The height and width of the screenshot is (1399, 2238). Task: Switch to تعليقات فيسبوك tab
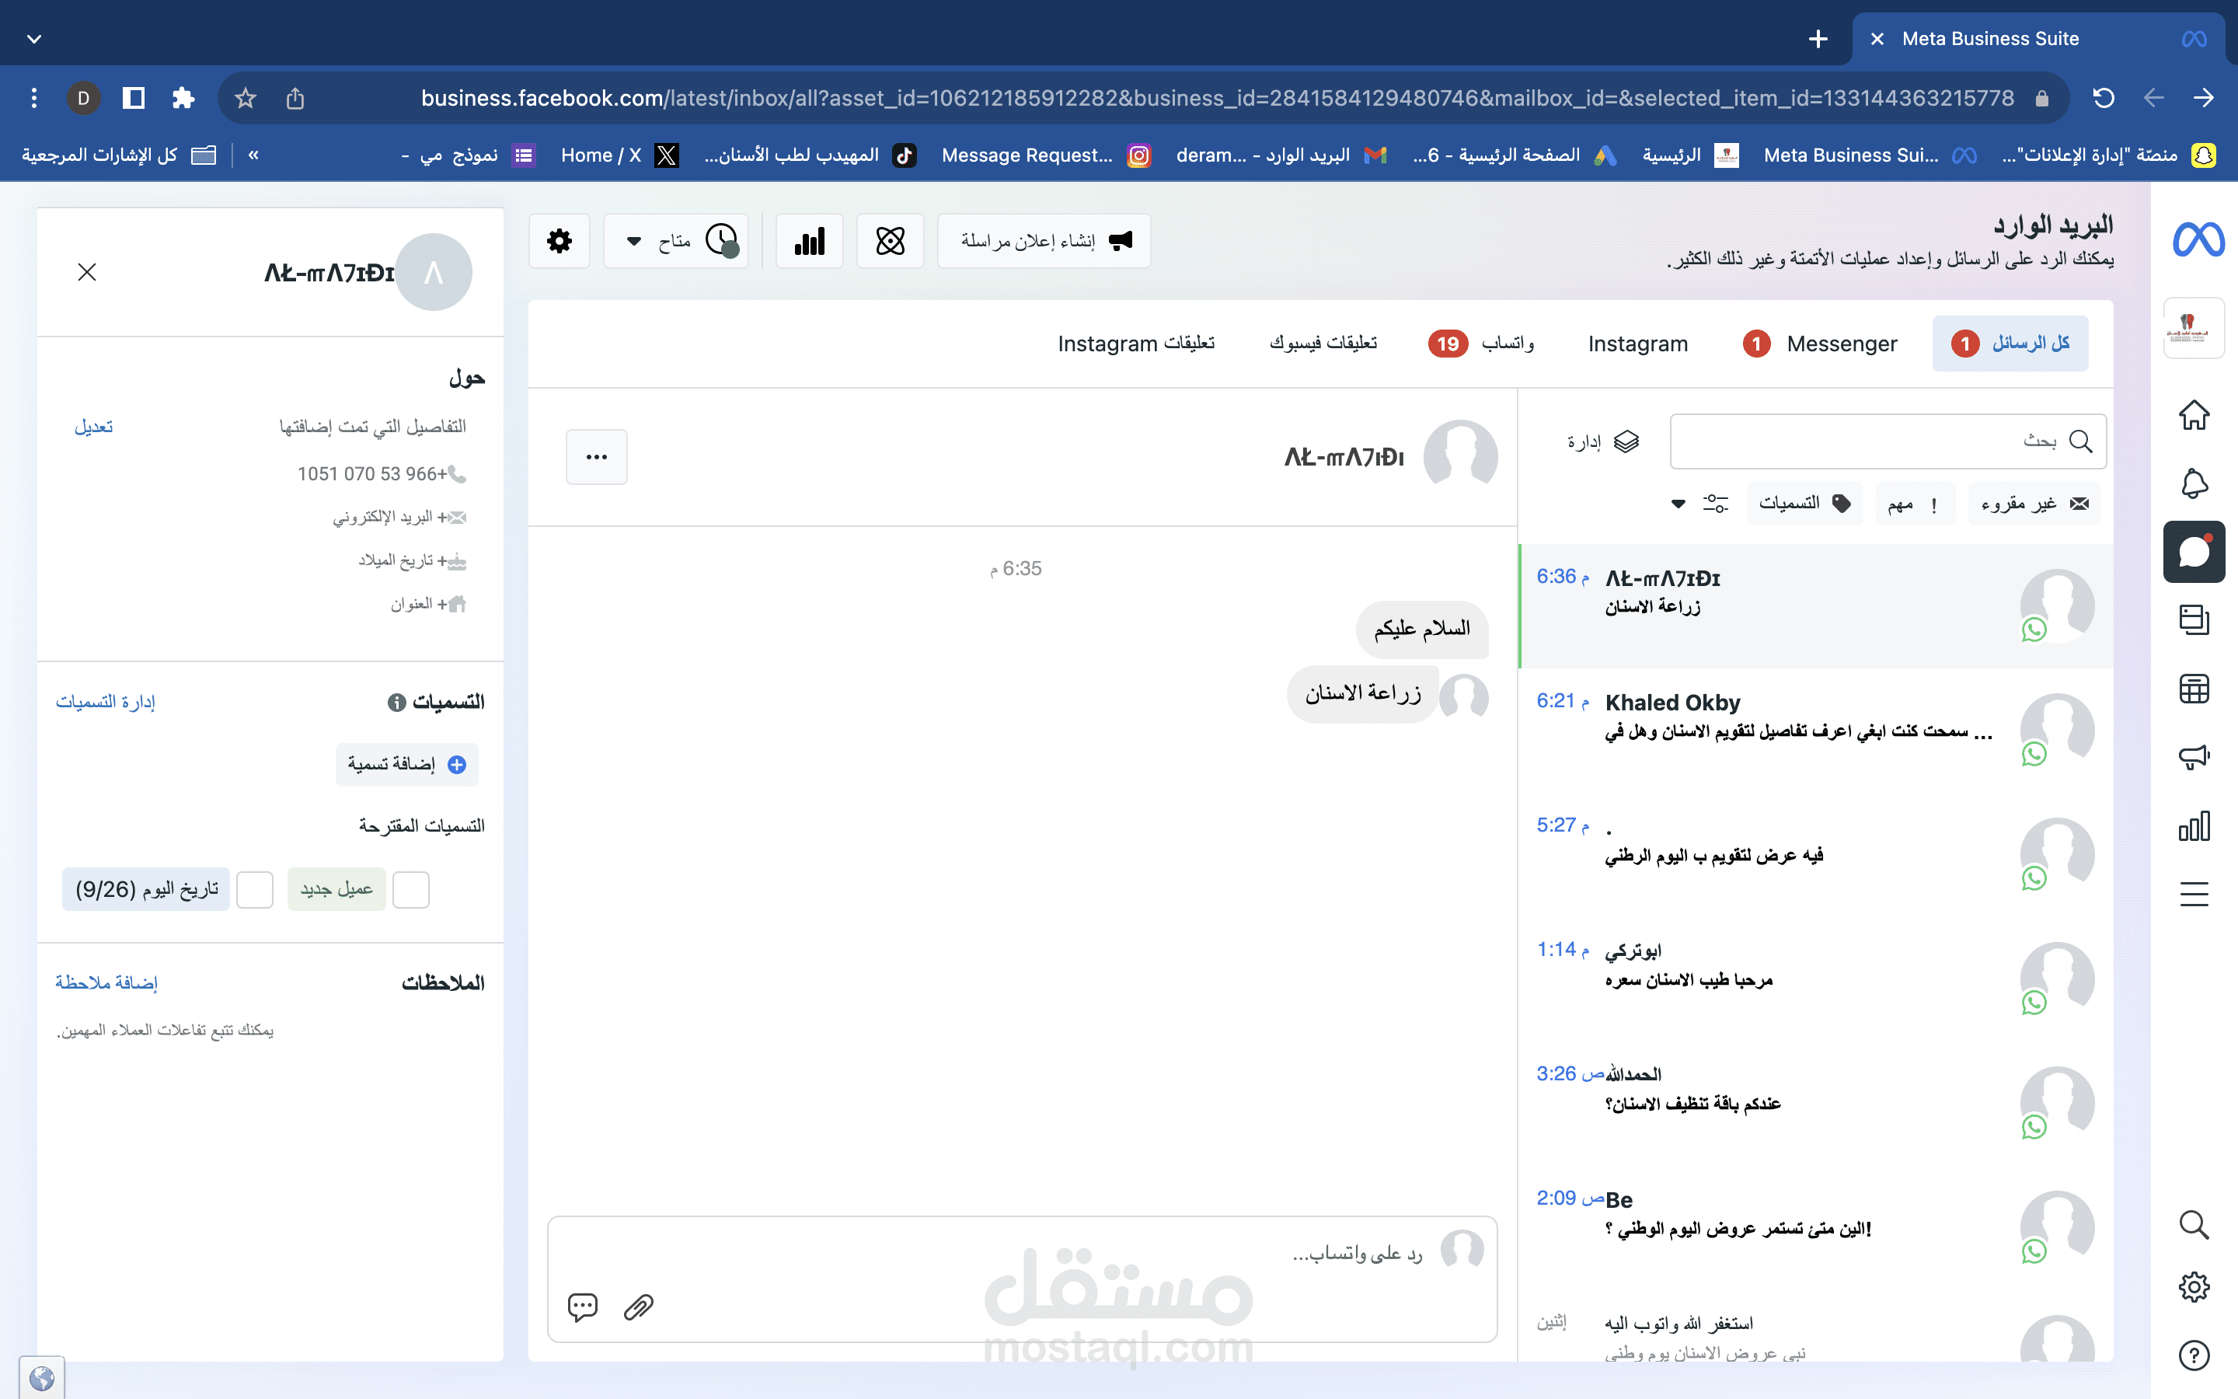[x=1323, y=344]
